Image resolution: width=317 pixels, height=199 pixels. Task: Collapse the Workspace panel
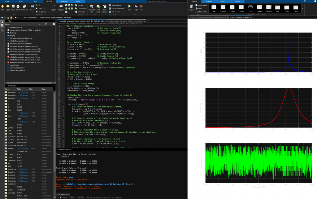tap(6, 86)
